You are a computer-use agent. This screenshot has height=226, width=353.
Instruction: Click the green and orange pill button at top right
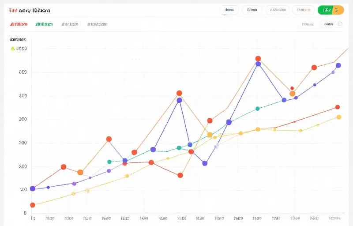point(330,10)
